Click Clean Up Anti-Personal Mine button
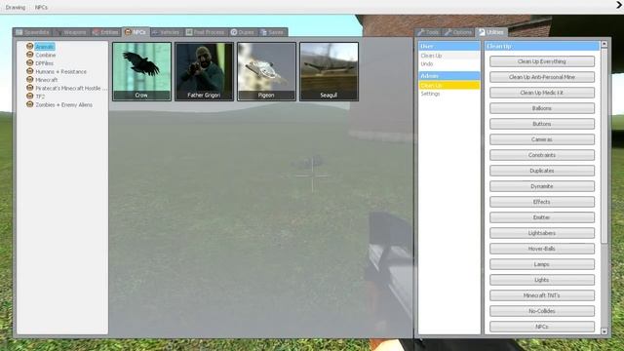The image size is (624, 351). click(x=542, y=77)
